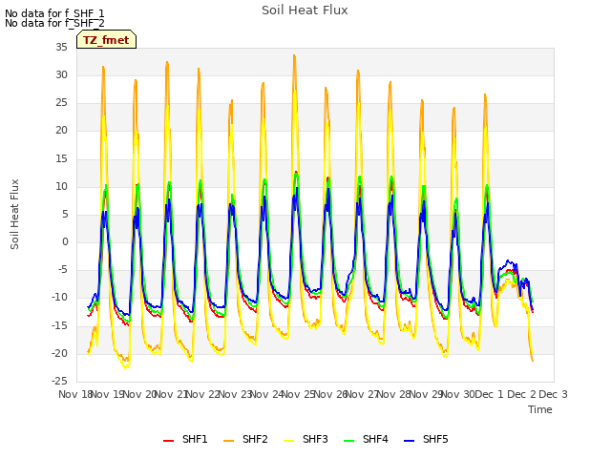Click the -5 y-axis tick label
Image resolution: width=611 pixels, height=458 pixels.
63,269
